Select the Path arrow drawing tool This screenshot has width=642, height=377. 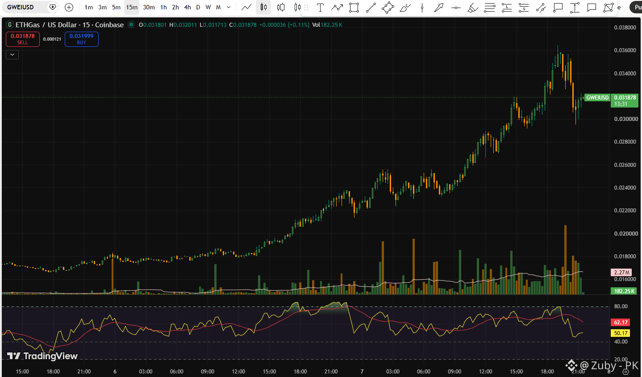point(337,7)
